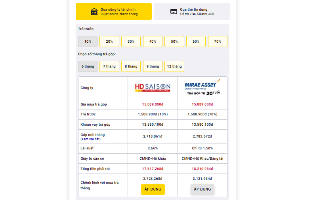Click the Mirae Asset logo

(x=202, y=87)
